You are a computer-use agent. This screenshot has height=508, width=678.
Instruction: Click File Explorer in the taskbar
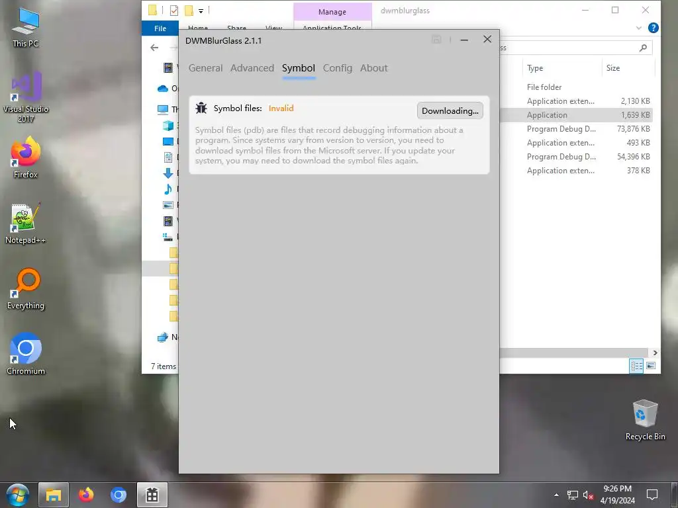pyautogui.click(x=53, y=495)
